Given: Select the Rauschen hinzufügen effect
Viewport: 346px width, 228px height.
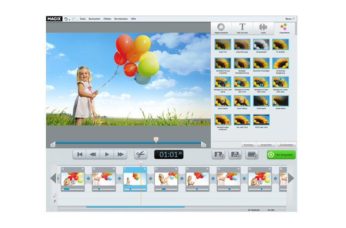Looking at the screenshot, I should pos(261,63).
